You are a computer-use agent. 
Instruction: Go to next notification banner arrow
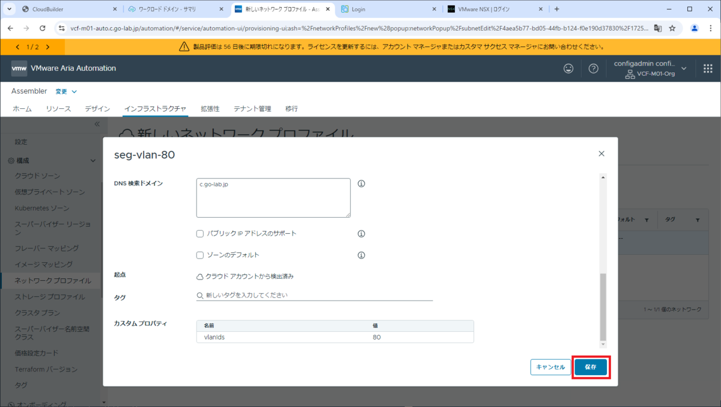(47, 47)
